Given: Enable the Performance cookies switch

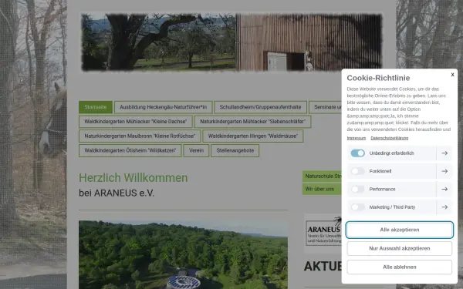Looking at the screenshot, I should [357, 189].
